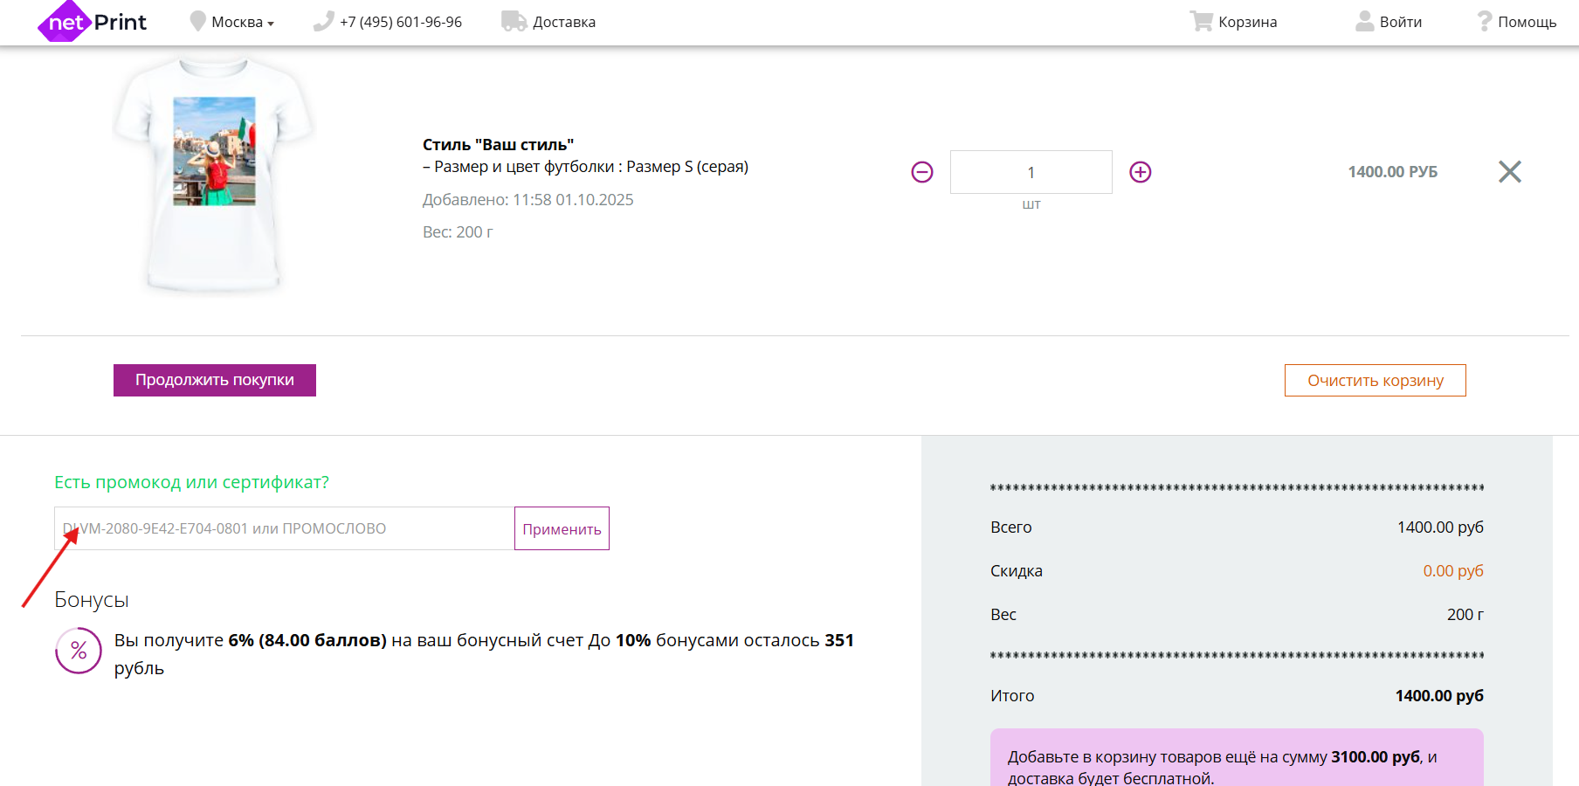The width and height of the screenshot is (1579, 786).
Task: Click the question mark help icon
Action: 1484,22
